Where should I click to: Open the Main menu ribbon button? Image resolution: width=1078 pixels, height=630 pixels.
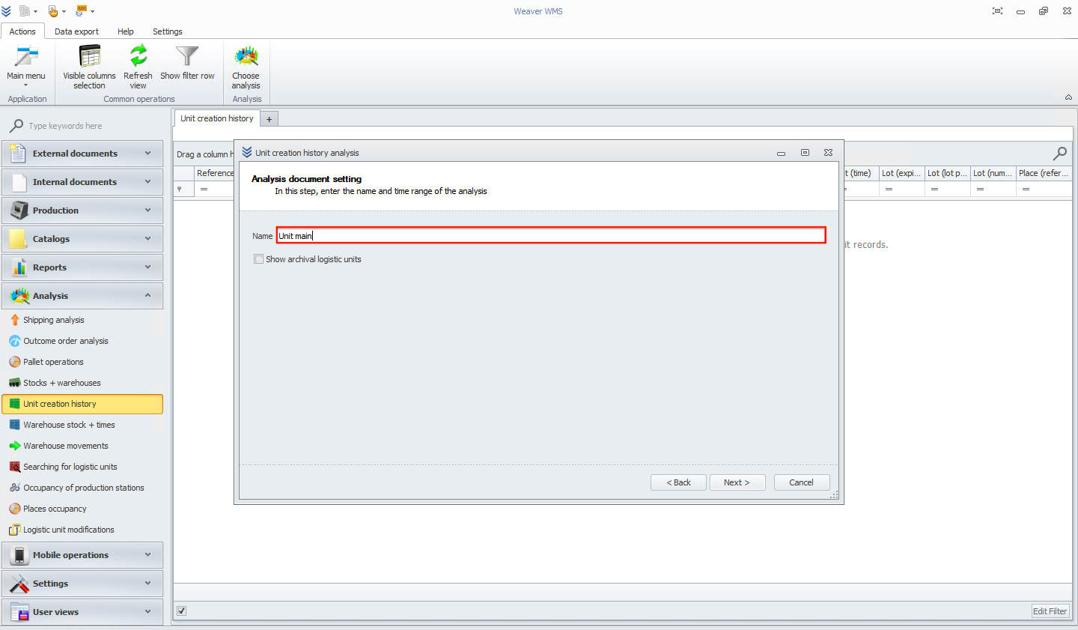(x=26, y=65)
